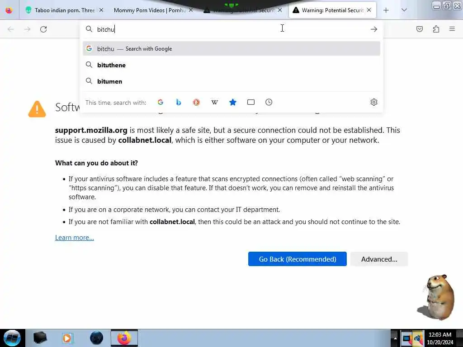Image resolution: width=463 pixels, height=347 pixels.
Task: Close the active Warning: Potential Security tab
Action: 369,10
